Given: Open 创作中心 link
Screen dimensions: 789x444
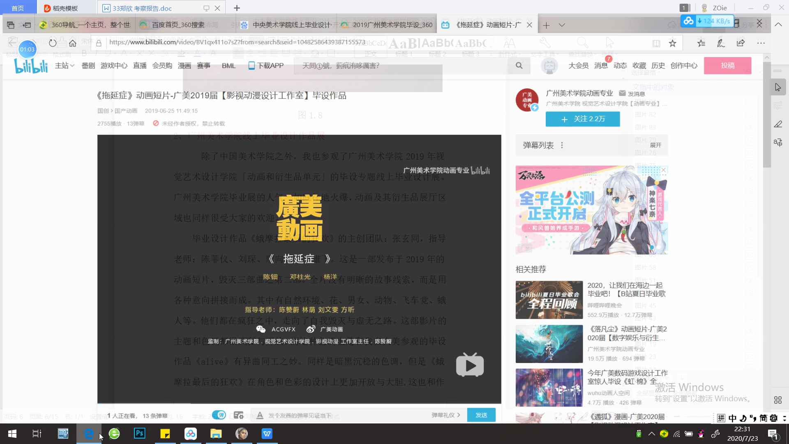Looking at the screenshot, I should point(684,66).
